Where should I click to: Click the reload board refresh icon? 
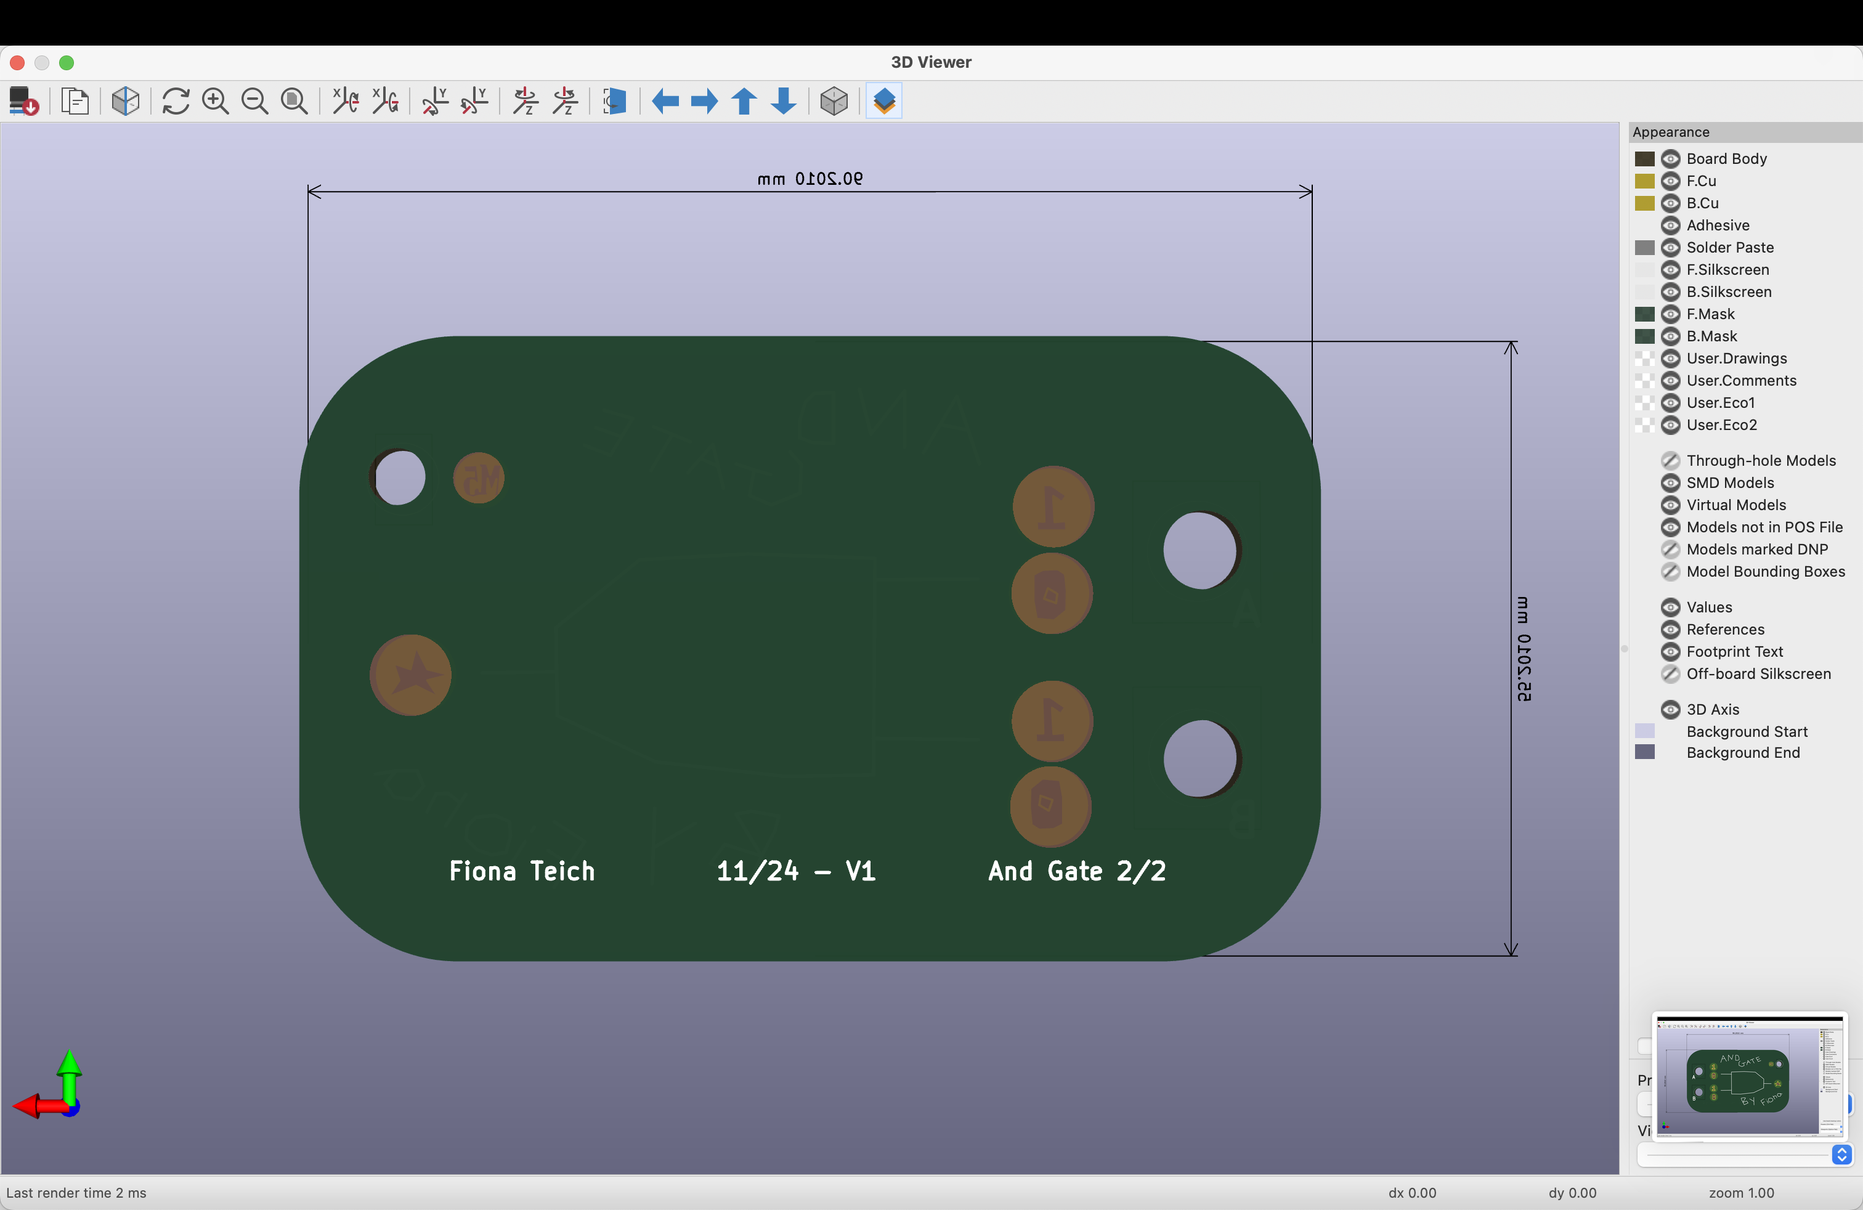(x=176, y=101)
